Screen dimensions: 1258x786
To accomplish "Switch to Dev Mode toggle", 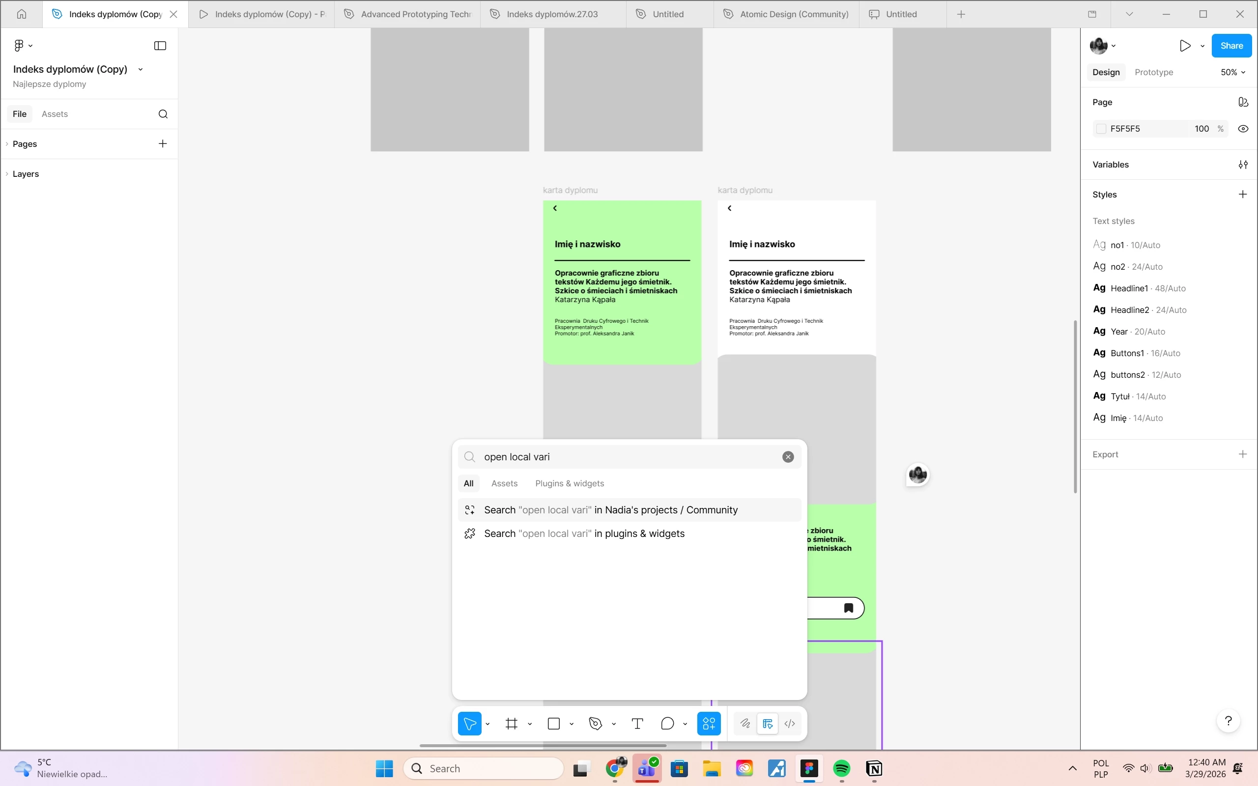I will [x=790, y=724].
